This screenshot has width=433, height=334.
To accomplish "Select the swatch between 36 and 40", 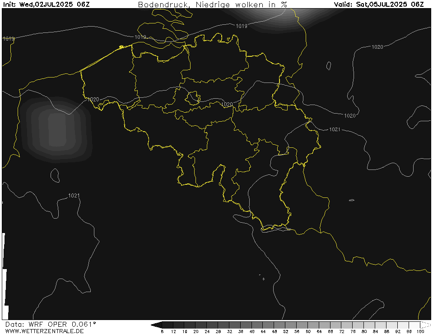I will tap(247, 325).
